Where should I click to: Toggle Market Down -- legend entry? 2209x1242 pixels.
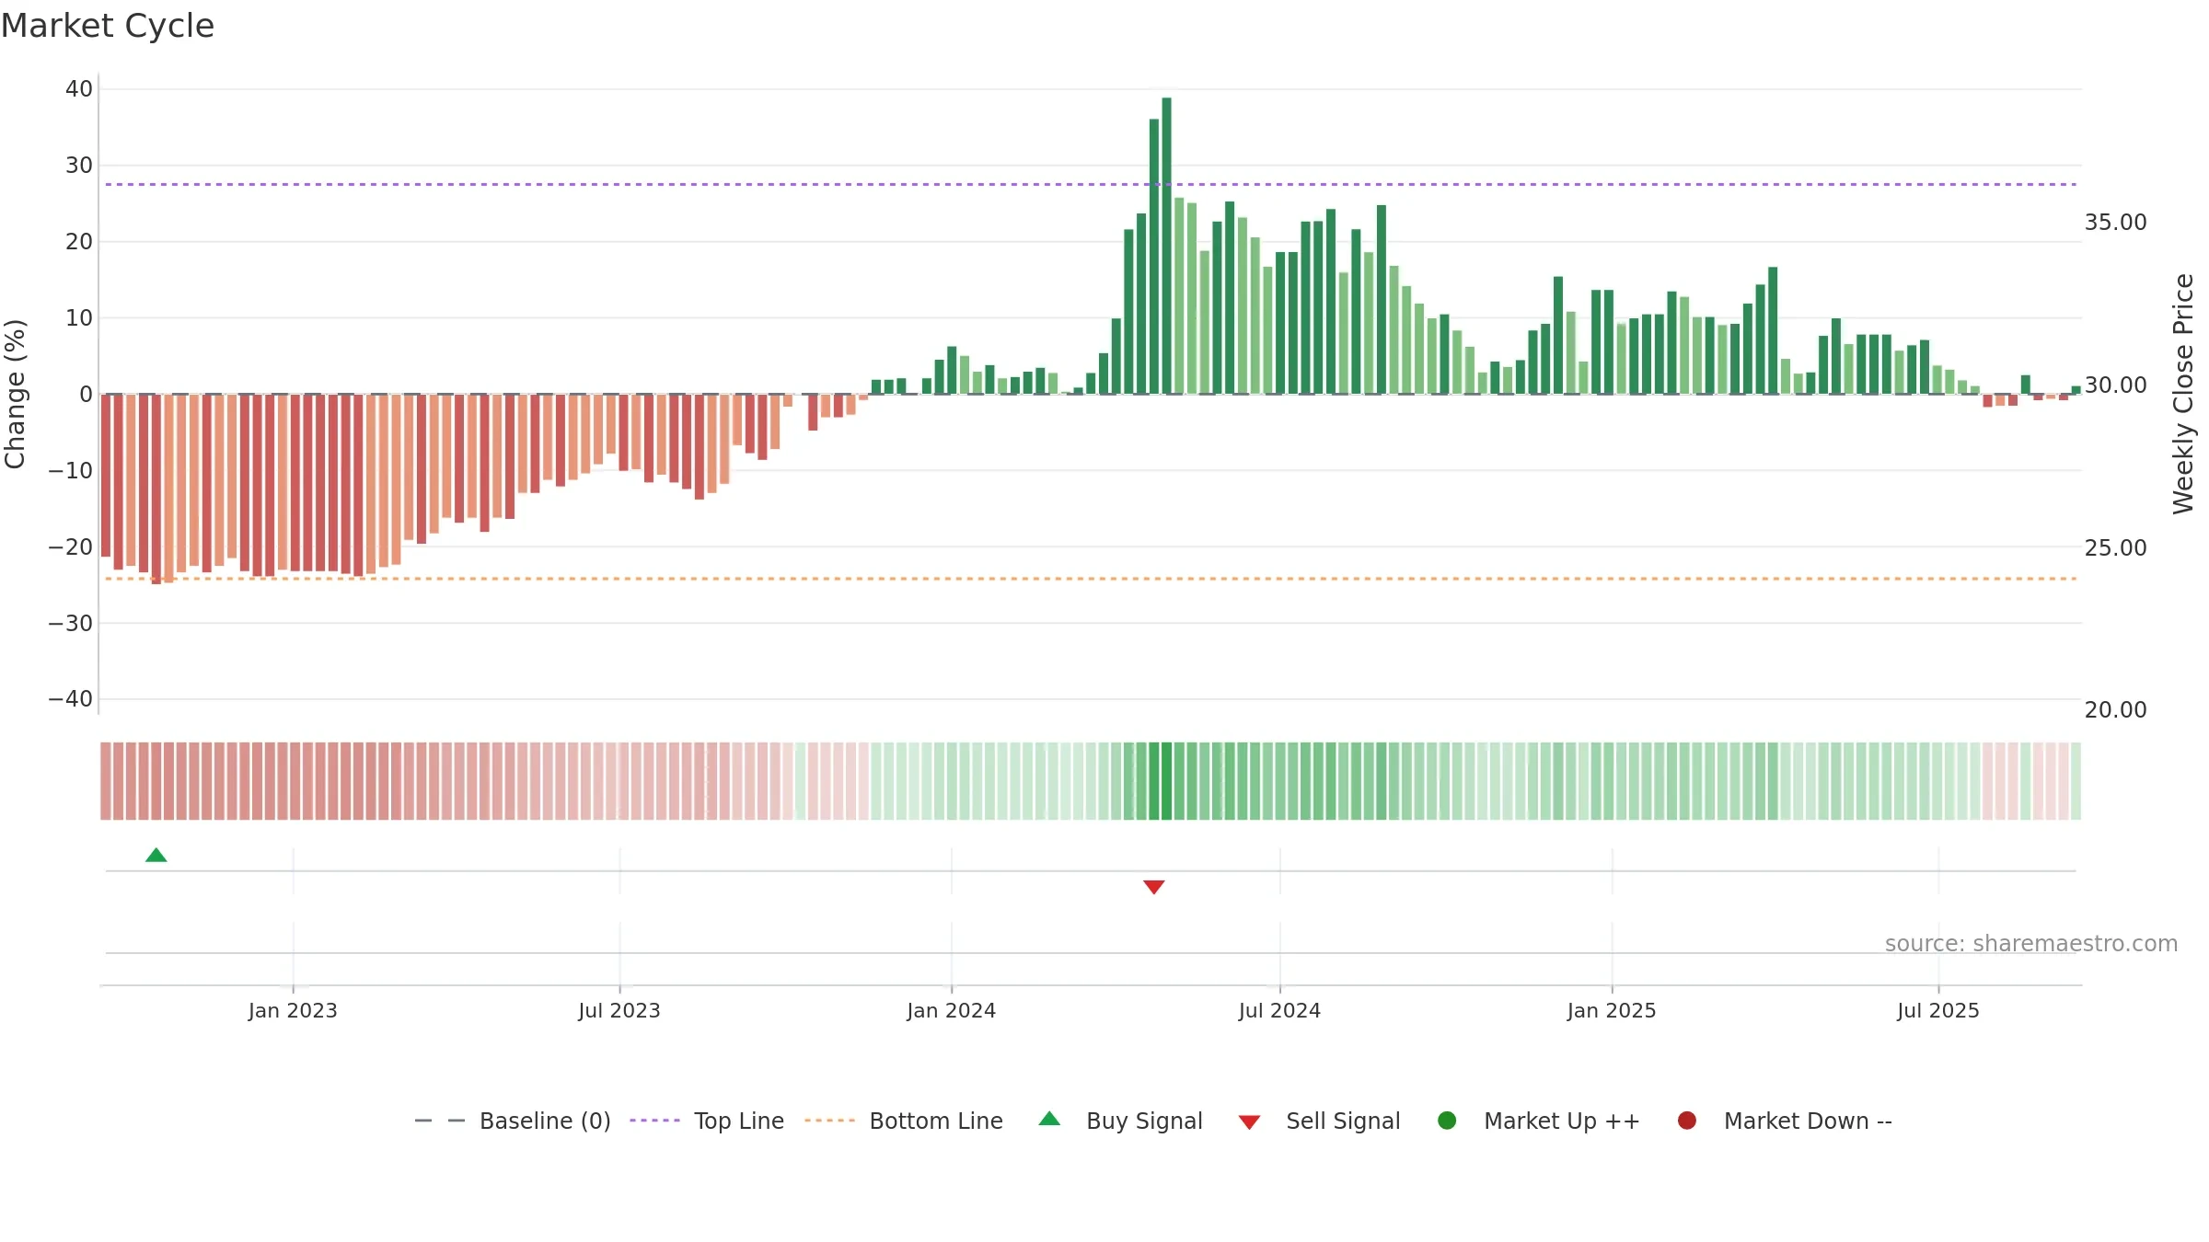pyautogui.click(x=1785, y=1121)
